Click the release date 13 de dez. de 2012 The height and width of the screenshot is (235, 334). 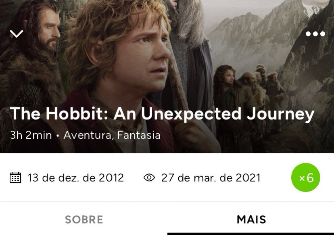point(75,177)
